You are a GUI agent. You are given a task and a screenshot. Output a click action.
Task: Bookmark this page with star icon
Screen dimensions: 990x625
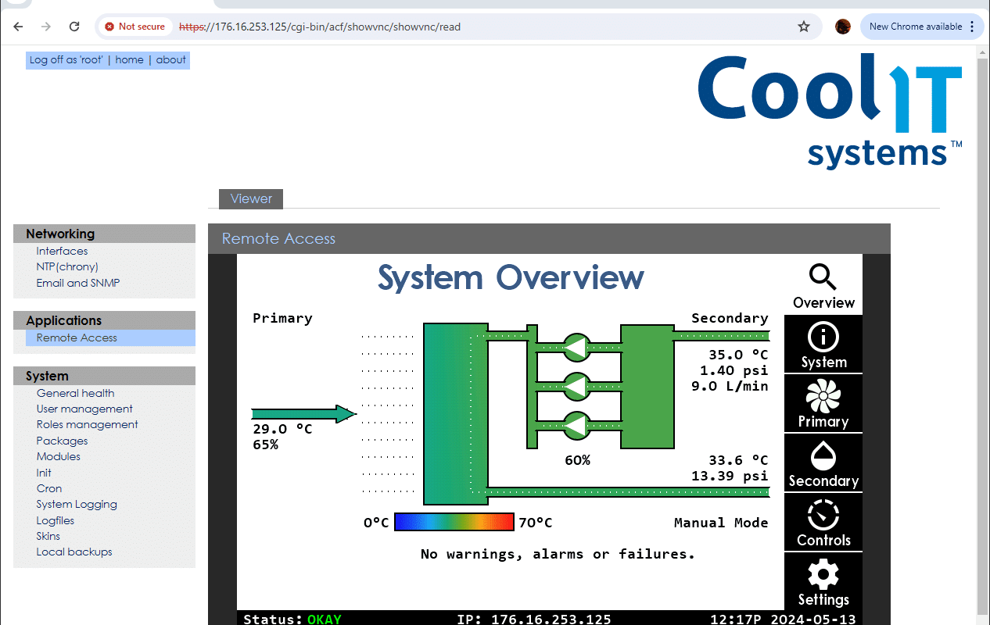pos(804,27)
